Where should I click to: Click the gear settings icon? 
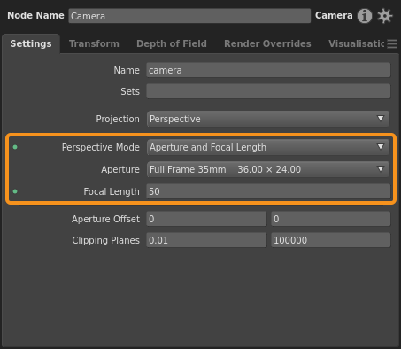click(385, 16)
